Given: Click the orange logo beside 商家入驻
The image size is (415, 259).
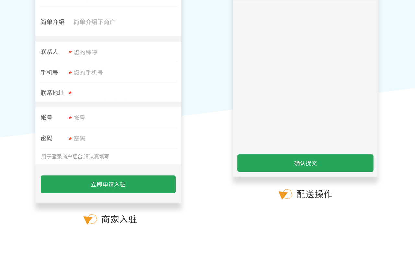Looking at the screenshot, I should (90, 219).
